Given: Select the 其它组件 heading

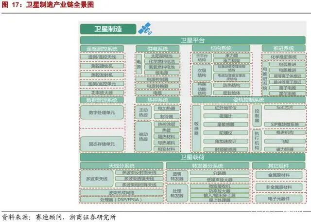Looking at the screenshot, I should 278,166.
